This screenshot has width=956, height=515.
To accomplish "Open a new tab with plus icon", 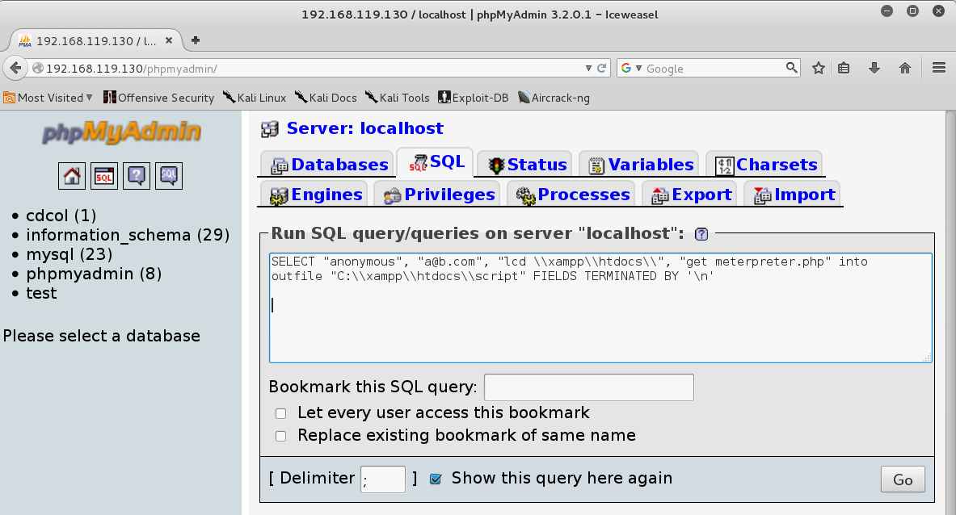I will click(195, 40).
